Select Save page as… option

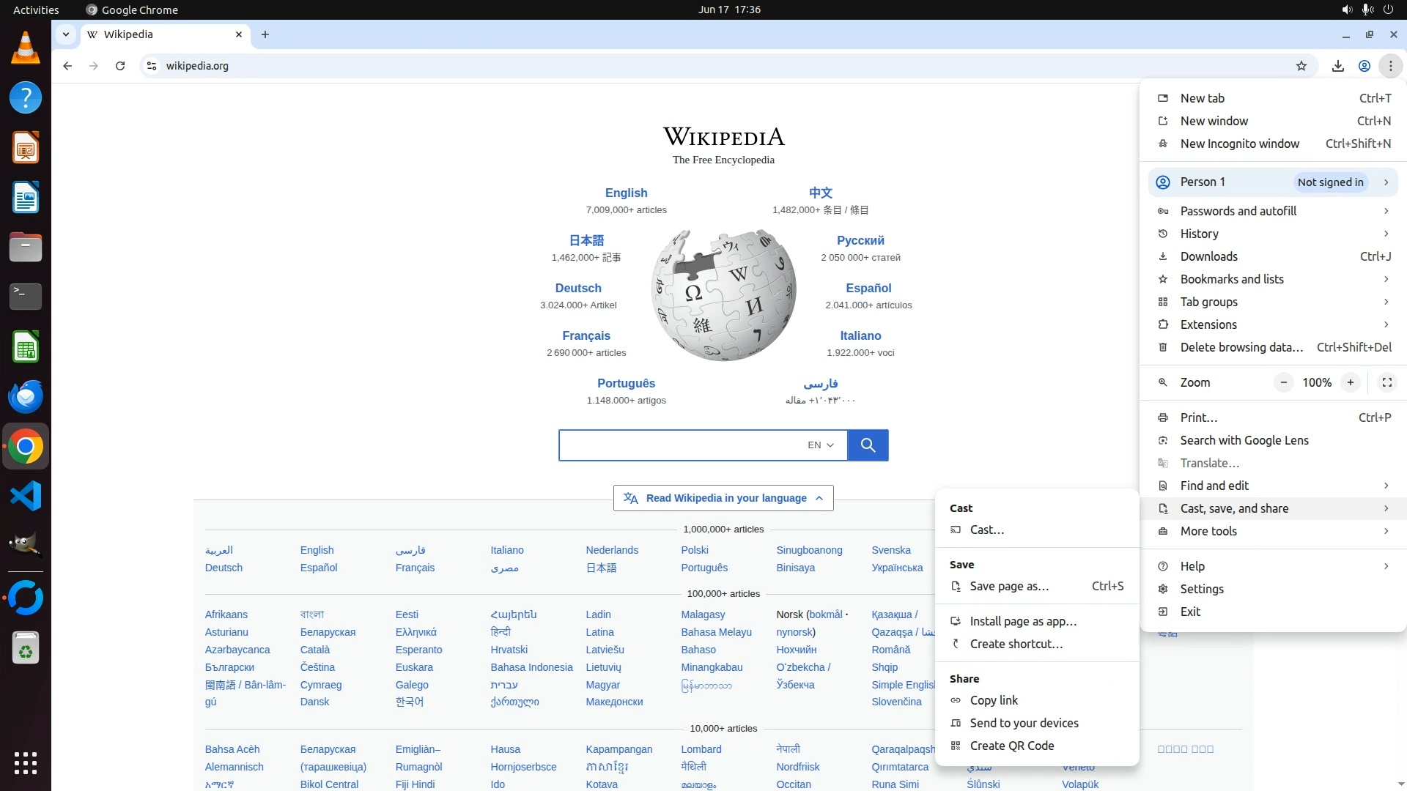1009,586
